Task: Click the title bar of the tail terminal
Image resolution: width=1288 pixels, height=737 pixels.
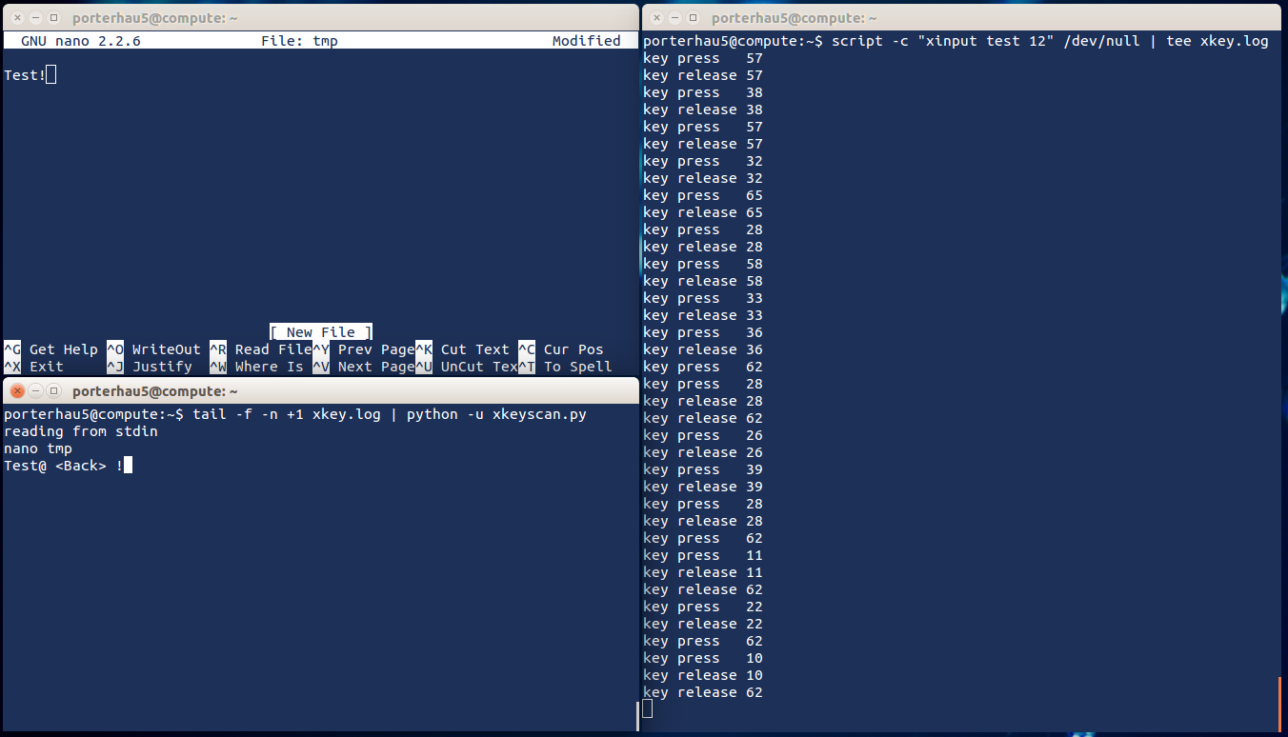Action: pos(319,391)
